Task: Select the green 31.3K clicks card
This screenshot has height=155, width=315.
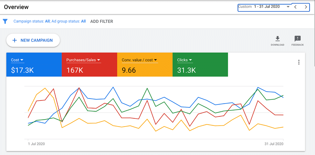Action: [200, 64]
